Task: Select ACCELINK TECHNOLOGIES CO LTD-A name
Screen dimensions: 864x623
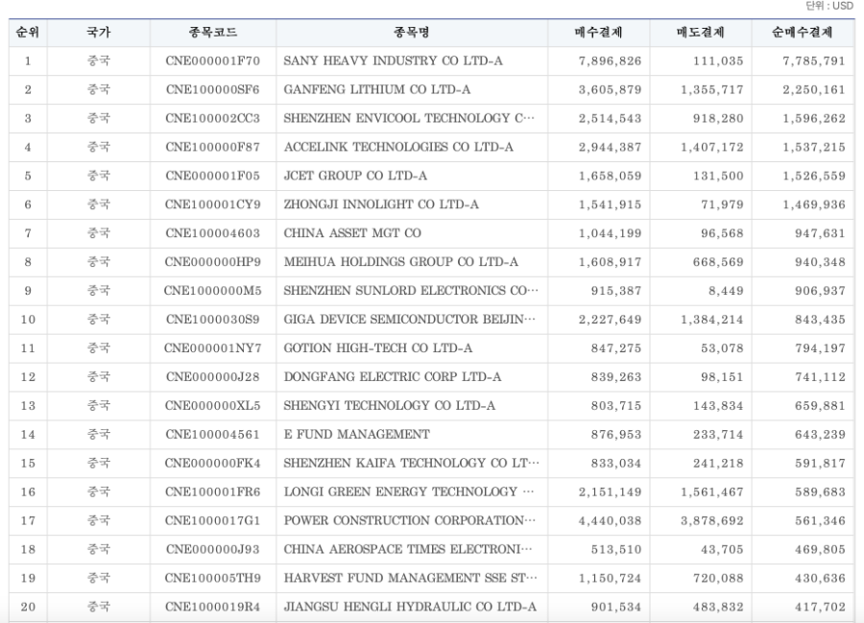Action: click(x=398, y=147)
